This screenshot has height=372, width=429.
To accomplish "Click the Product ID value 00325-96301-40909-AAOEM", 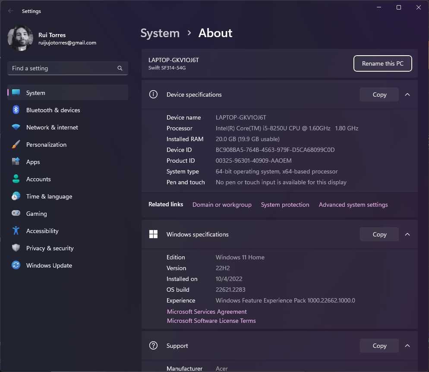I will pyautogui.click(x=253, y=160).
